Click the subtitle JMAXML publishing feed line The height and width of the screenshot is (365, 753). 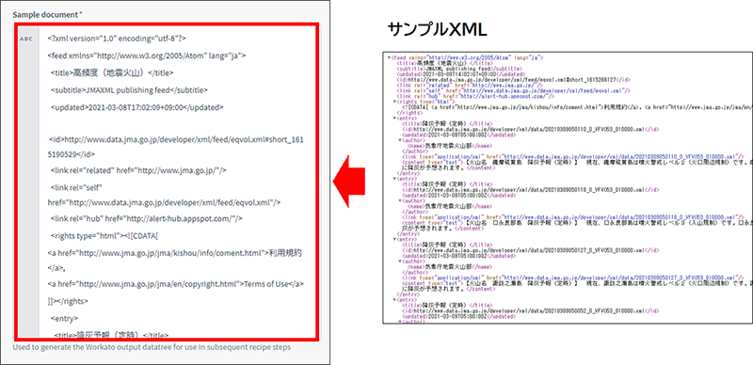click(x=129, y=89)
